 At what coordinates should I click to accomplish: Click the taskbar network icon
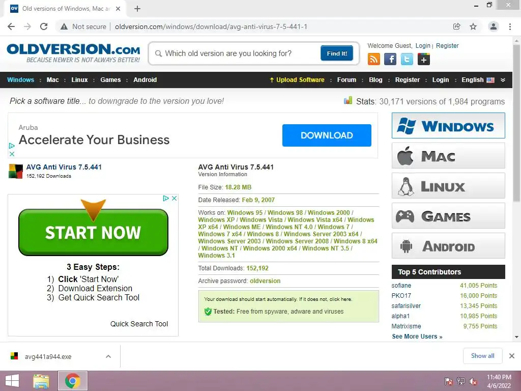pos(461,381)
